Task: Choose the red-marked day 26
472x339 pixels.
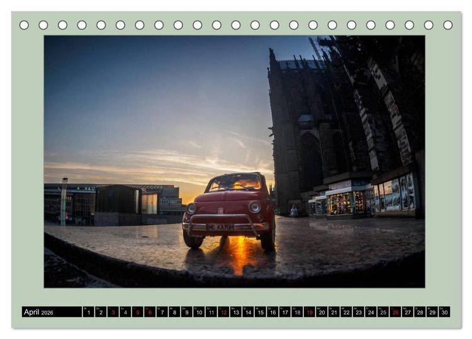Action: (x=396, y=311)
